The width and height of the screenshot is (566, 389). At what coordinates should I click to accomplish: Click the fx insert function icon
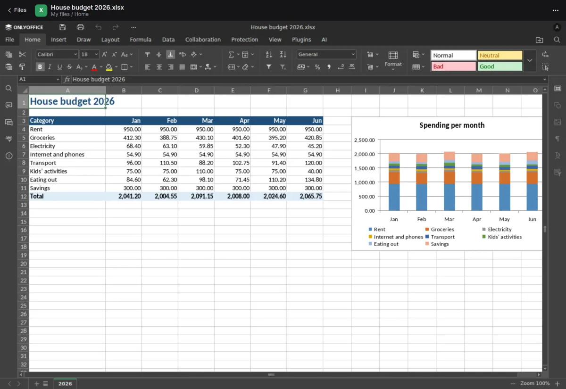coord(67,80)
